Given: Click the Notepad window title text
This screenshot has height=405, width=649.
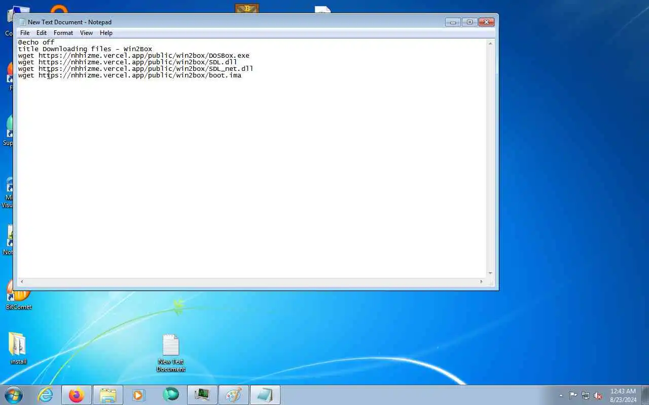Looking at the screenshot, I should [69, 22].
